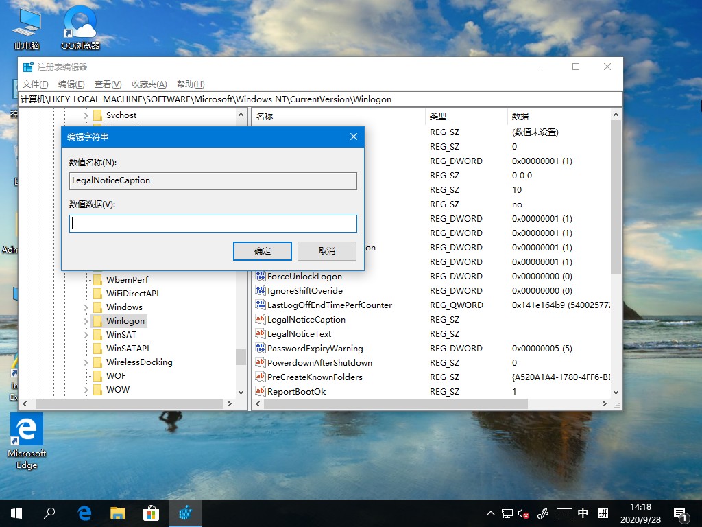This screenshot has height=527, width=702.
Task: Click inside the 数值数据 input field
Action: [x=213, y=223]
